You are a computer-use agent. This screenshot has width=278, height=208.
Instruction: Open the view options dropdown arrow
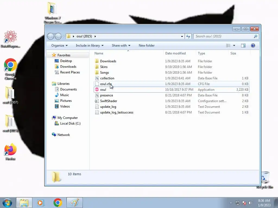pyautogui.click(x=234, y=45)
